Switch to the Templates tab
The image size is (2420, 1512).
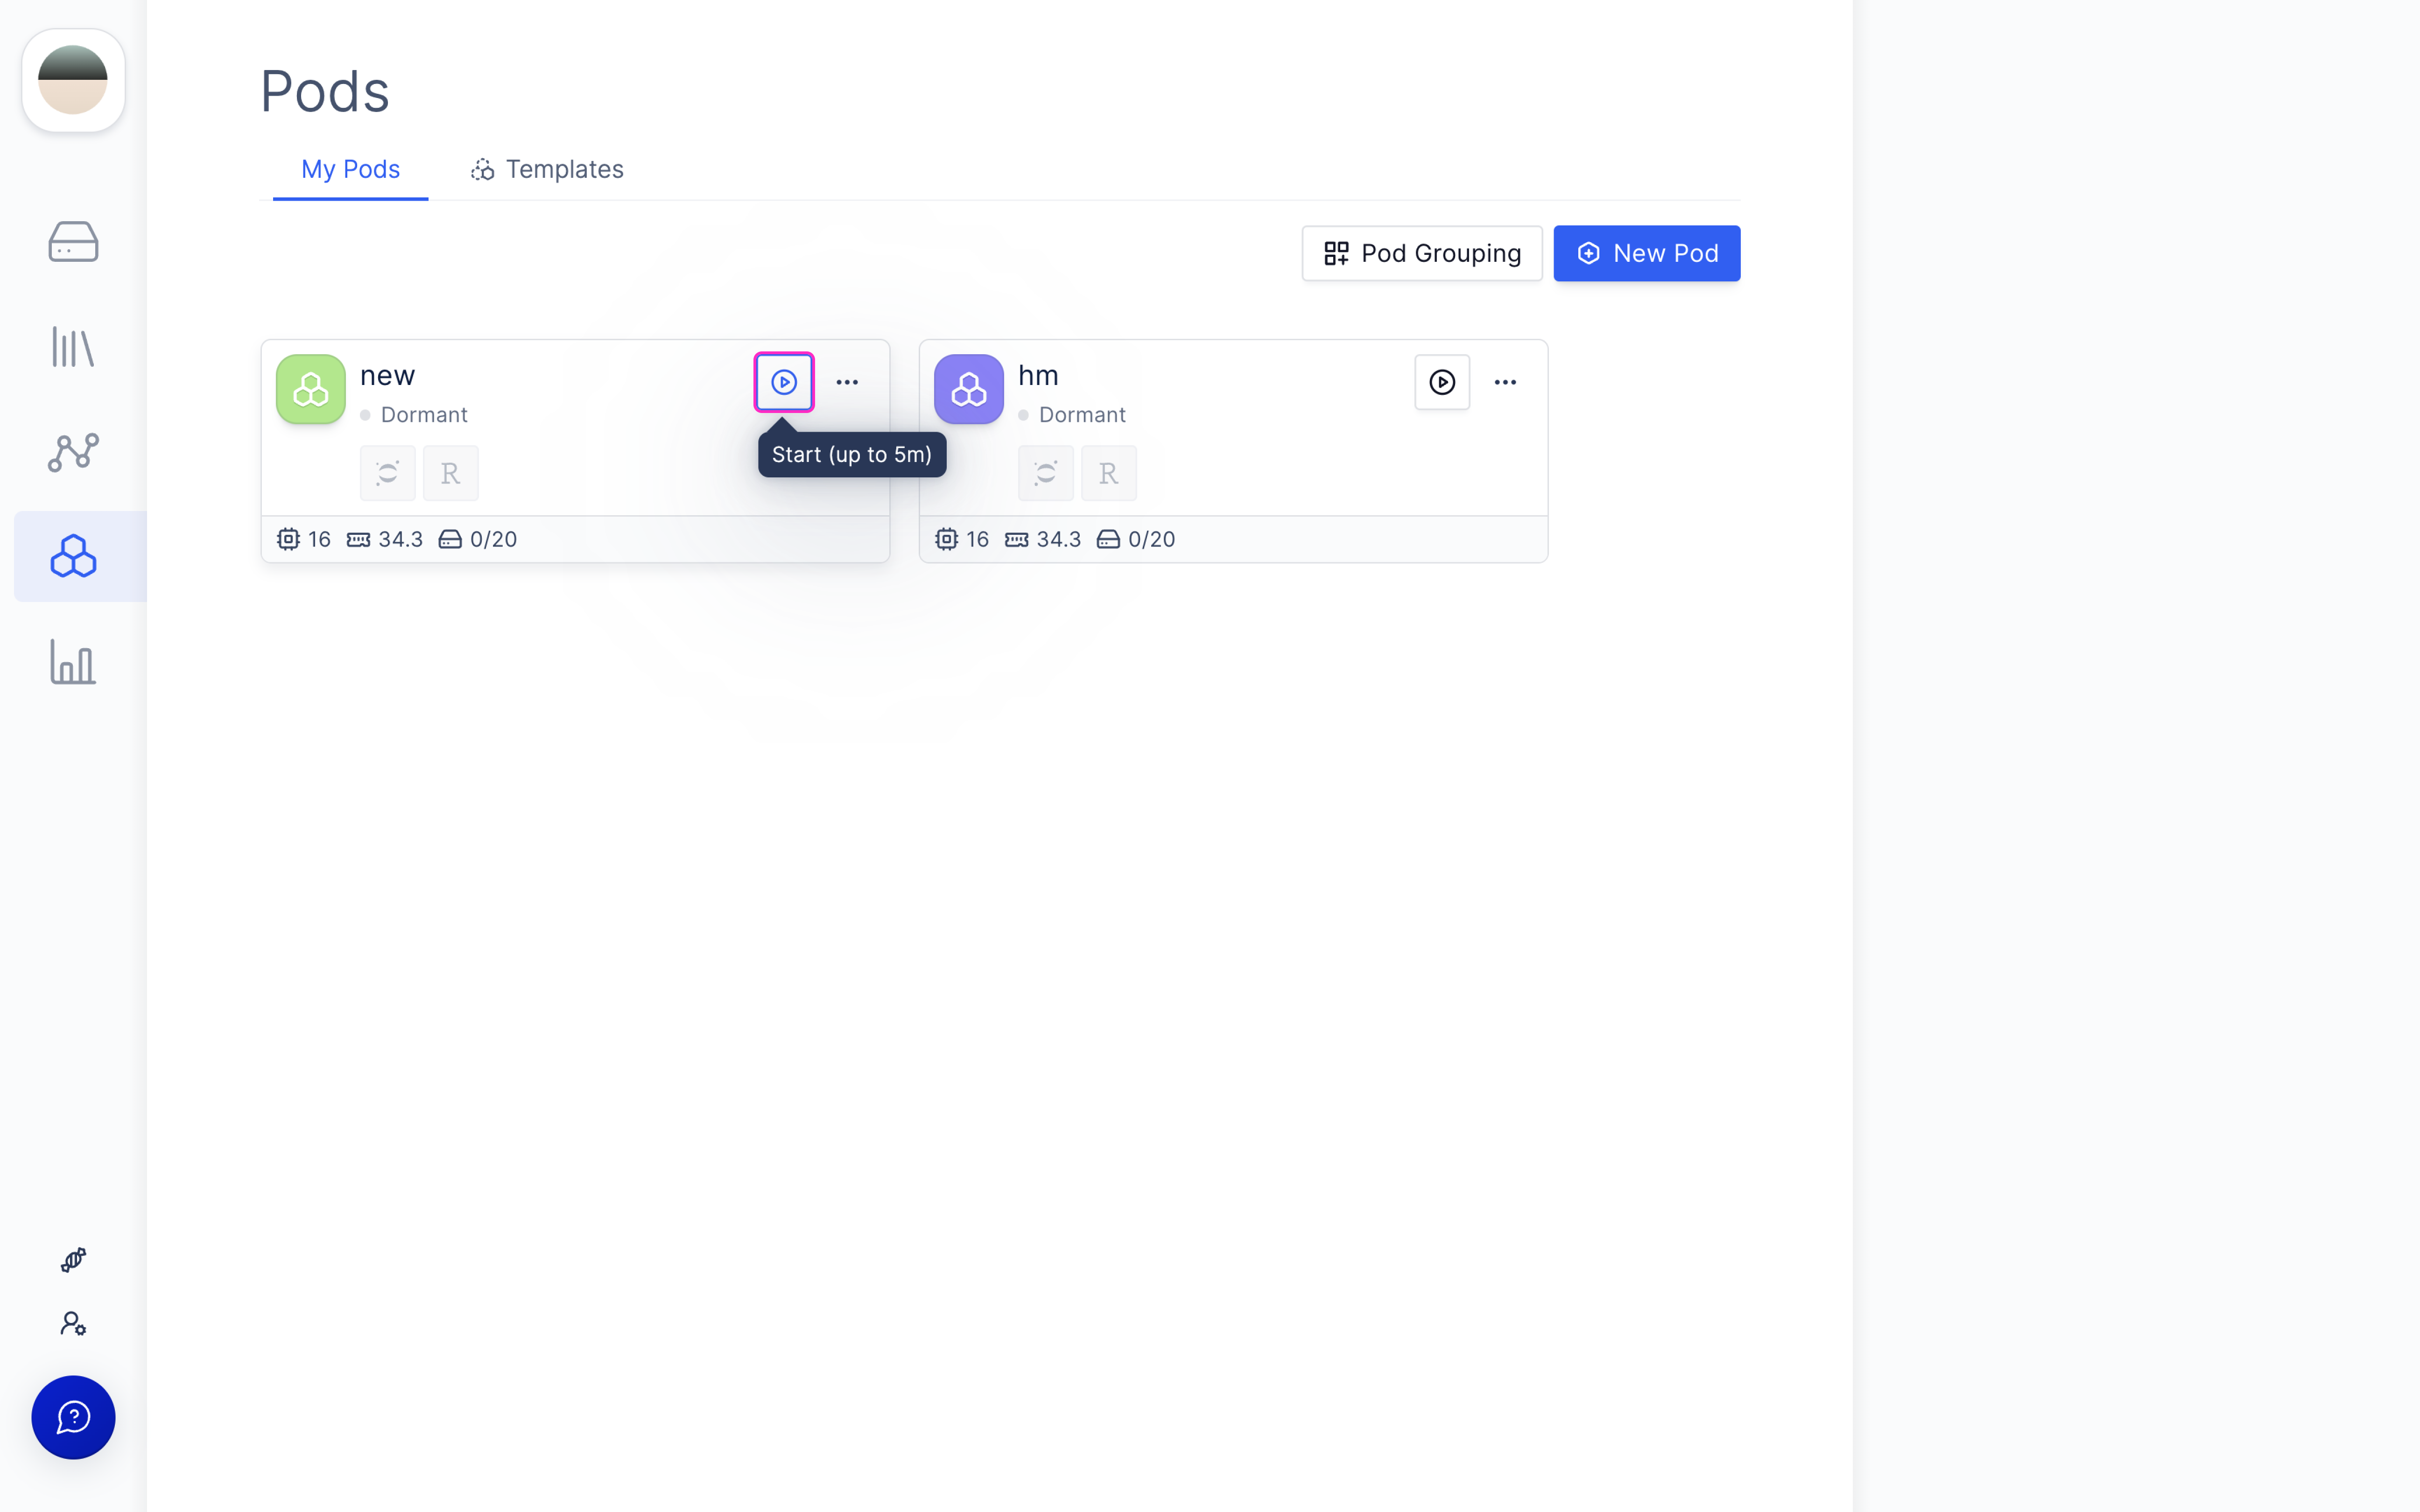pos(547,170)
